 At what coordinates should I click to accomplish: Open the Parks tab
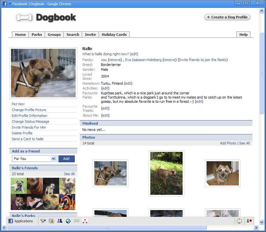click(x=37, y=35)
